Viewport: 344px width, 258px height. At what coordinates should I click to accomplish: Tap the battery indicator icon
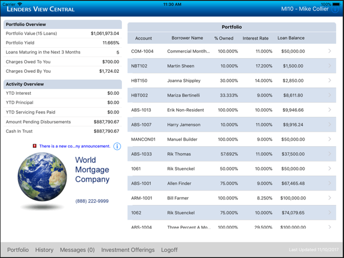pos(337,4)
